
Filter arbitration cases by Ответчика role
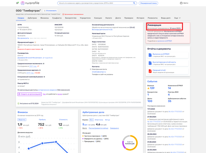[x=99, y=120]
